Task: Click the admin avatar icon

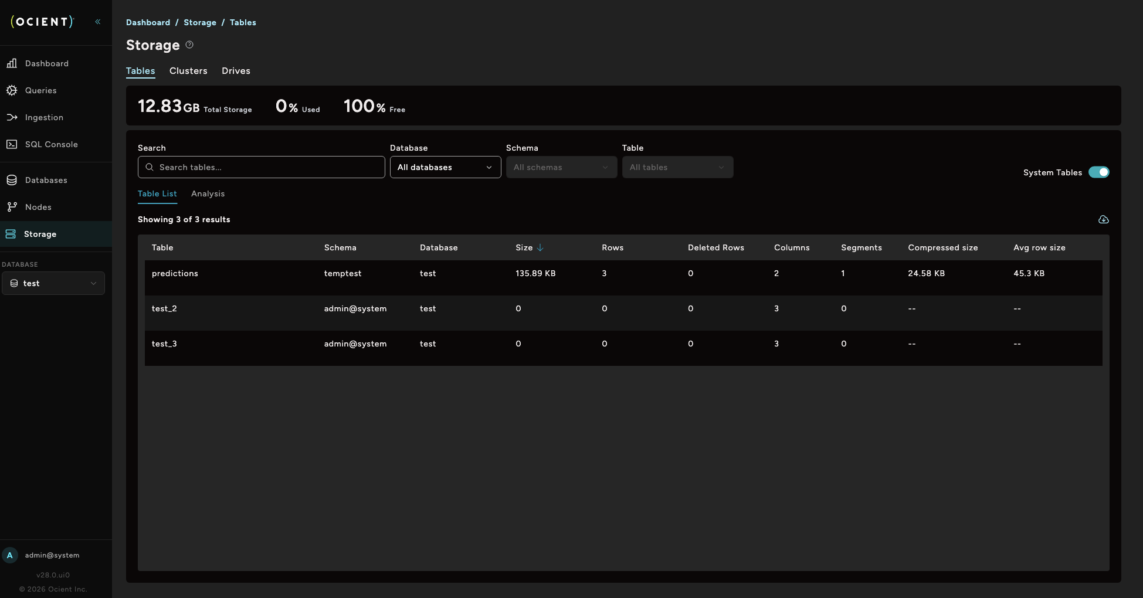Action: pos(10,555)
